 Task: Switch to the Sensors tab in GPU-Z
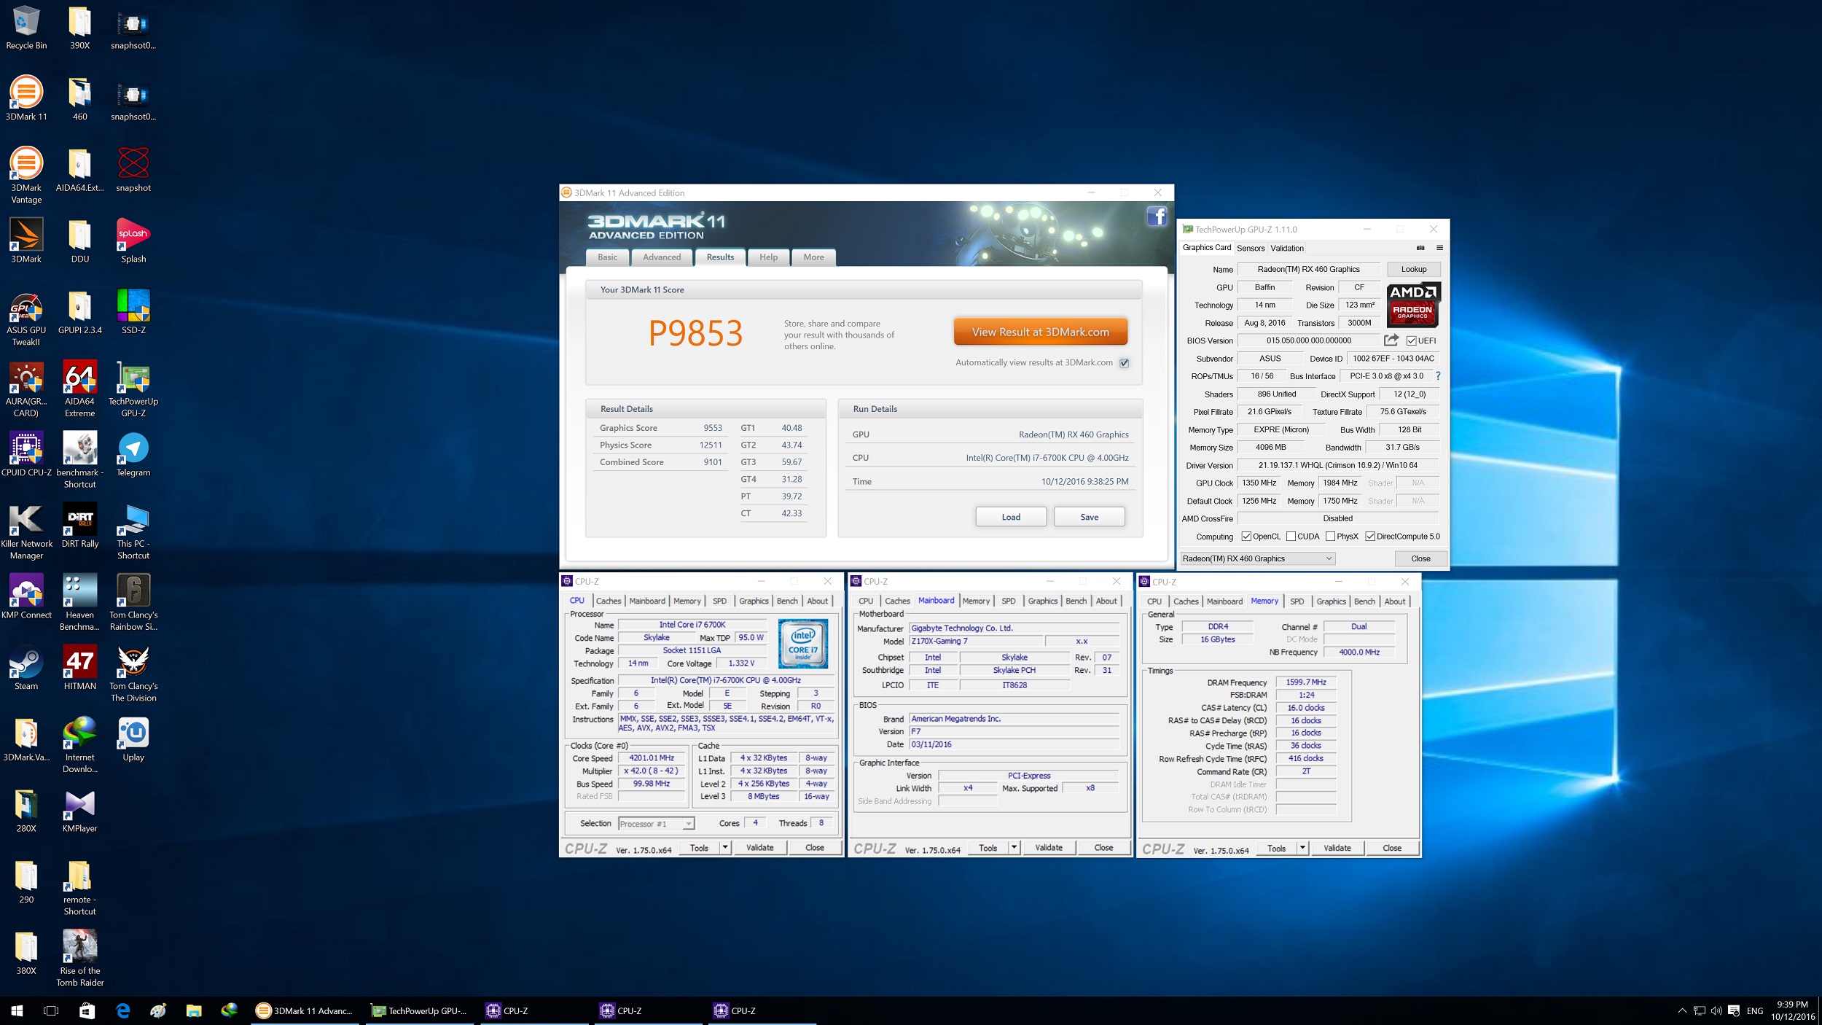tap(1251, 248)
